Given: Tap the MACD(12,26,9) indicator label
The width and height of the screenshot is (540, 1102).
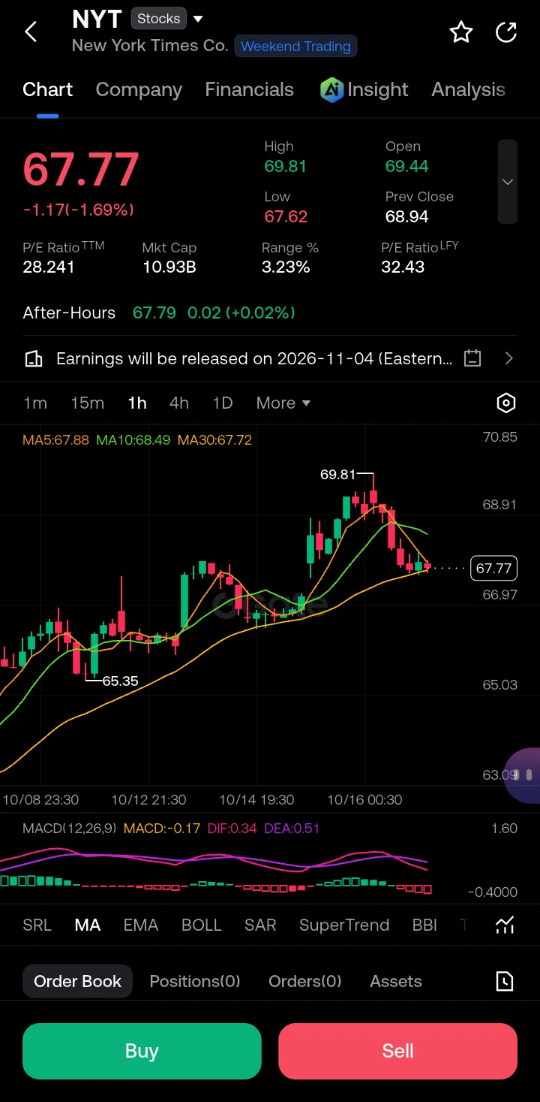Looking at the screenshot, I should pyautogui.click(x=68, y=829).
